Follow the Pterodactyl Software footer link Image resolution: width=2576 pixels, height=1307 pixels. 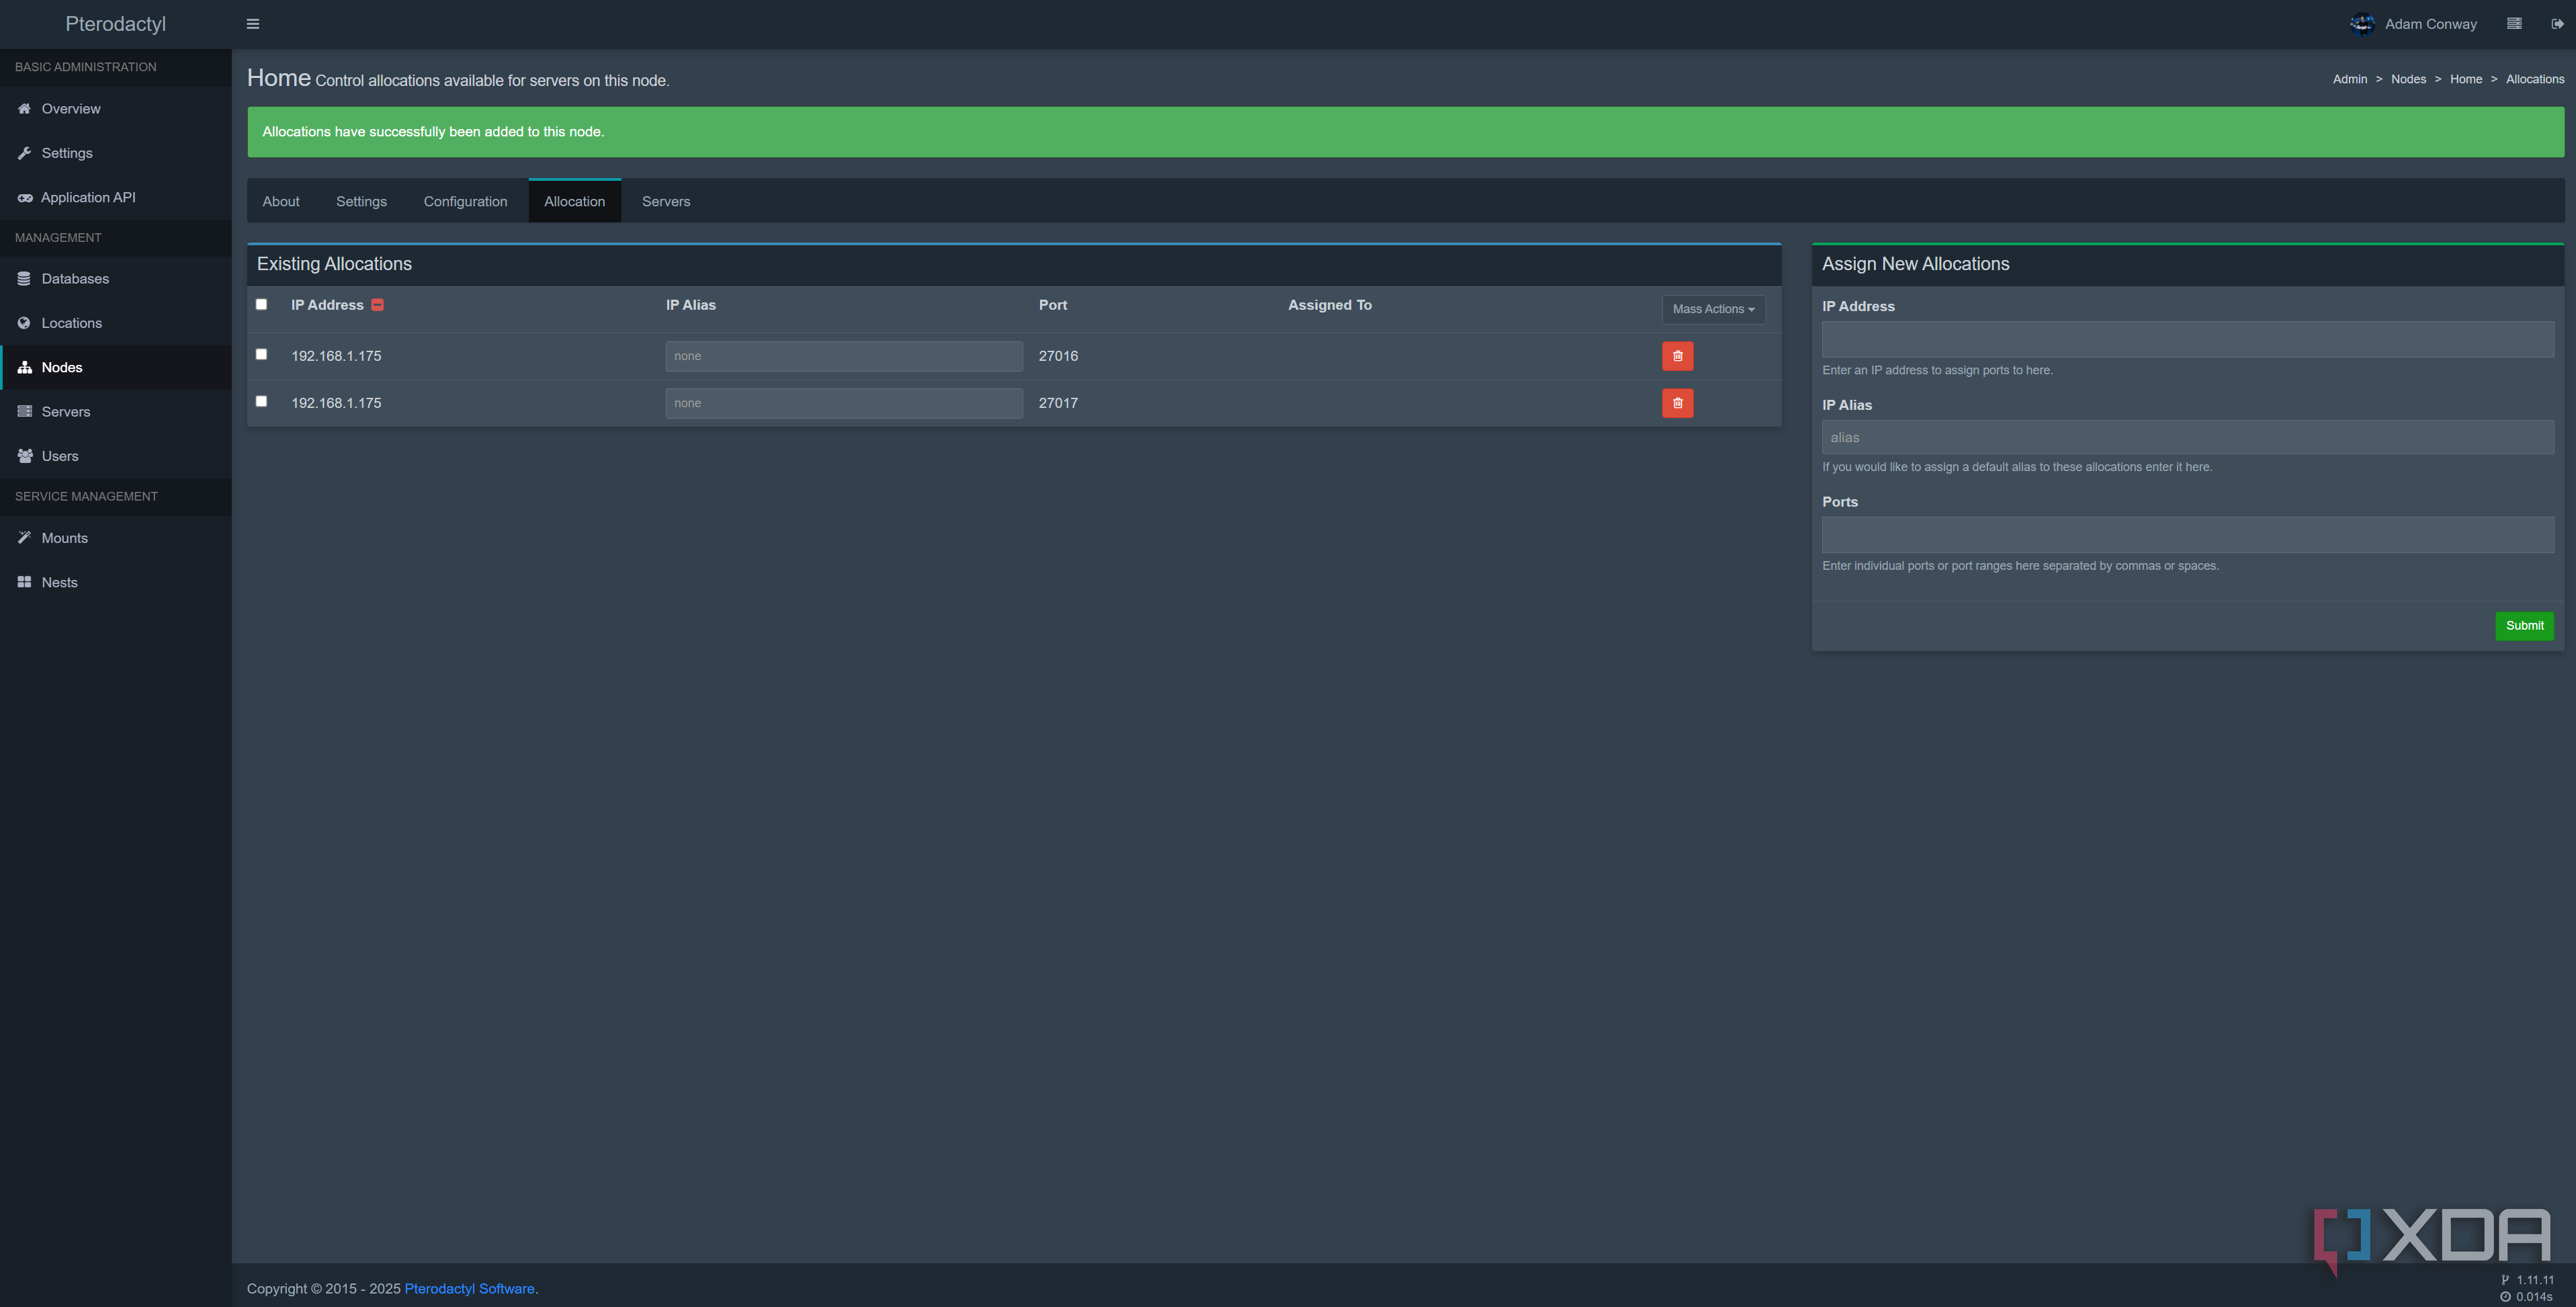pyautogui.click(x=469, y=1288)
